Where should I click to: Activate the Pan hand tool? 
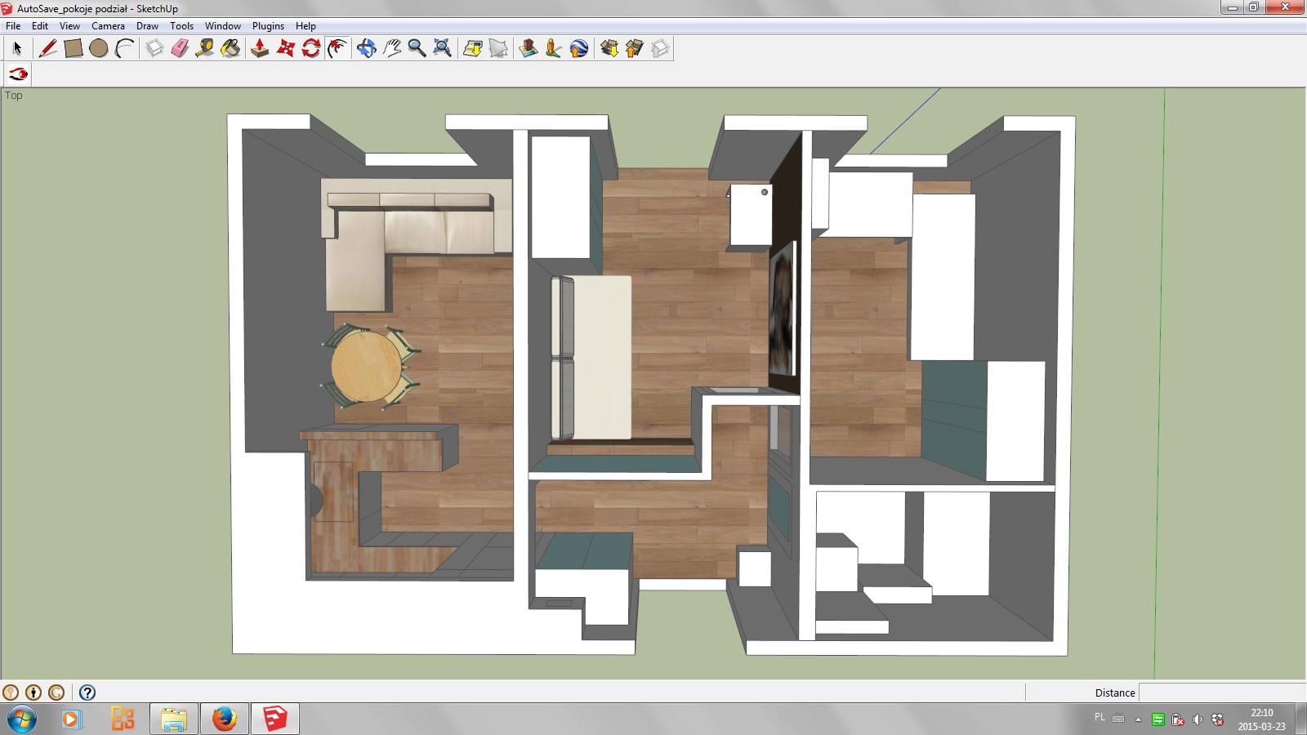[x=392, y=49]
